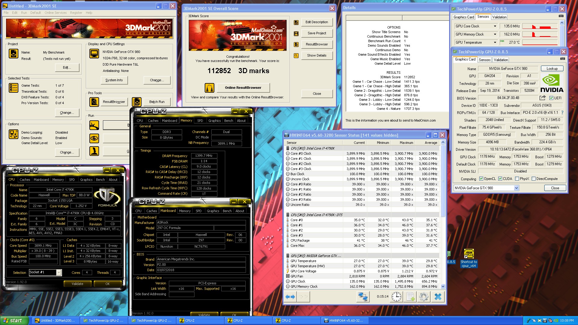Click Validate in the CPU-Z Processor window
The height and width of the screenshot is (325, 578).
click(x=77, y=284)
